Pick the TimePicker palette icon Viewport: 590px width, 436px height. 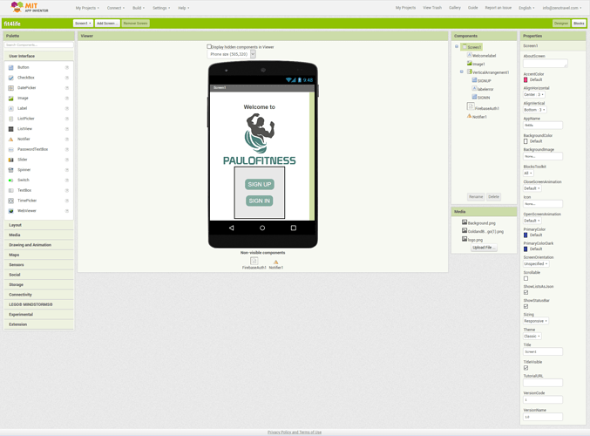11,201
